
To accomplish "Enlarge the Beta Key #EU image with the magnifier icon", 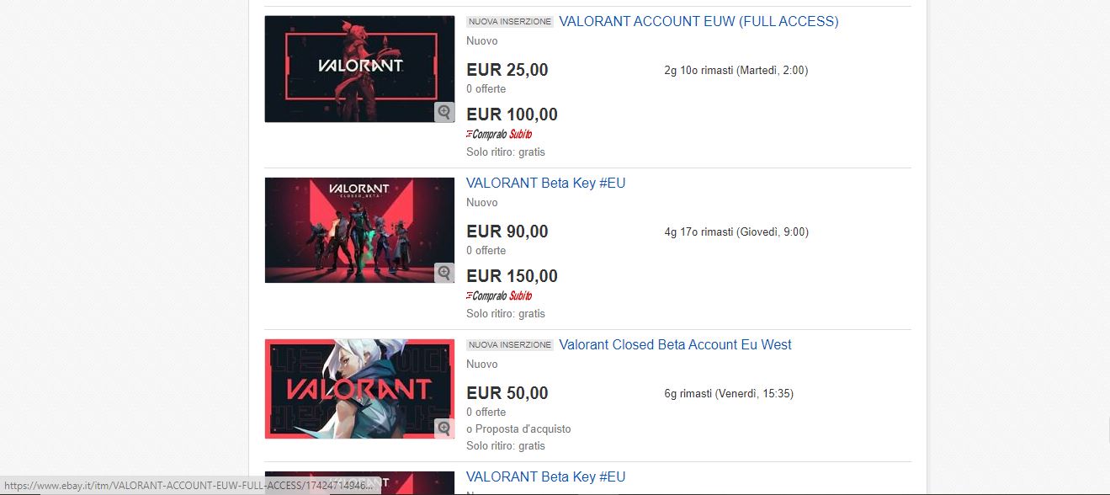I will pos(444,273).
